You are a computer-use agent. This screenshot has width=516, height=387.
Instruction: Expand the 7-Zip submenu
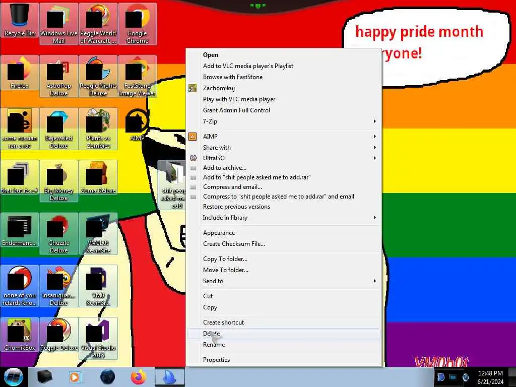point(284,121)
